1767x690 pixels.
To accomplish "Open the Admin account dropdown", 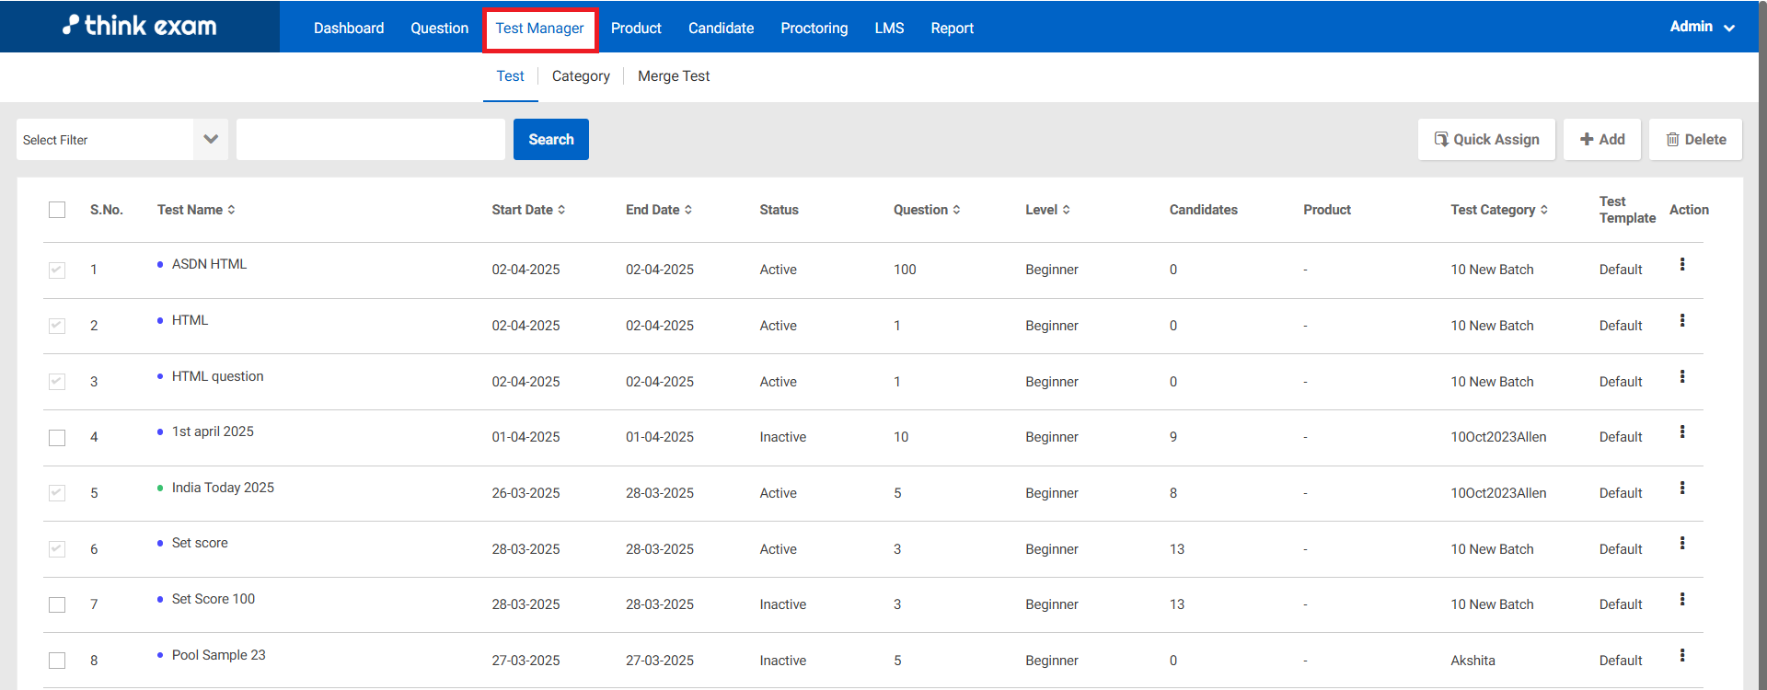I will [1701, 27].
